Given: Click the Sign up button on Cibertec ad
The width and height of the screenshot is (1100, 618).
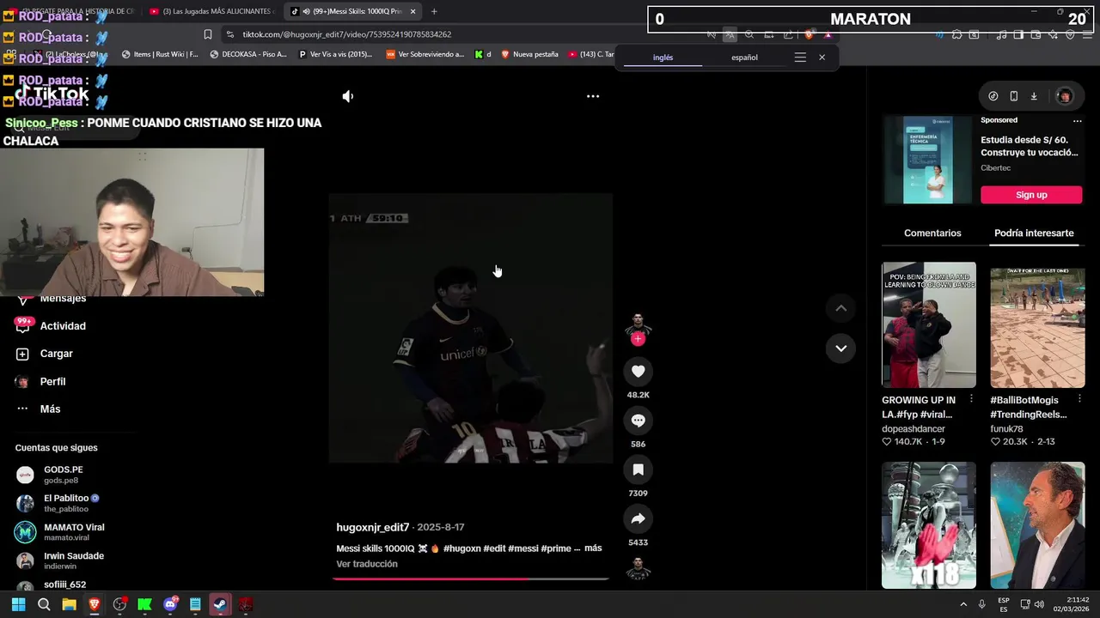Looking at the screenshot, I should pyautogui.click(x=1031, y=195).
